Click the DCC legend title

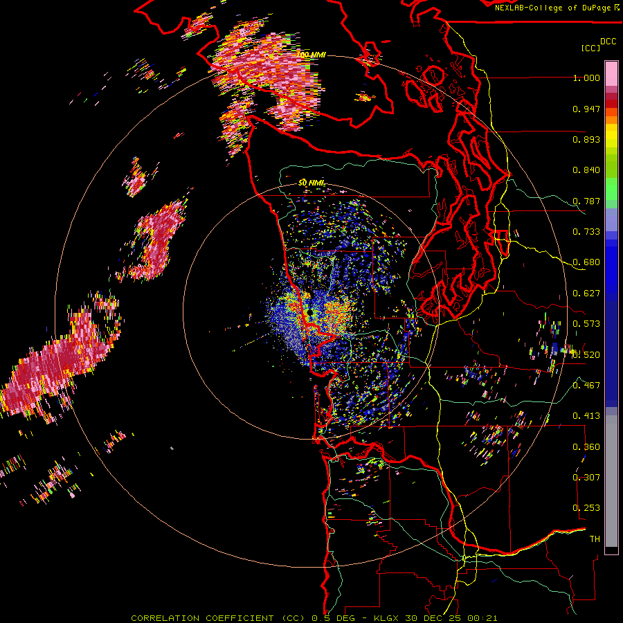[608, 42]
